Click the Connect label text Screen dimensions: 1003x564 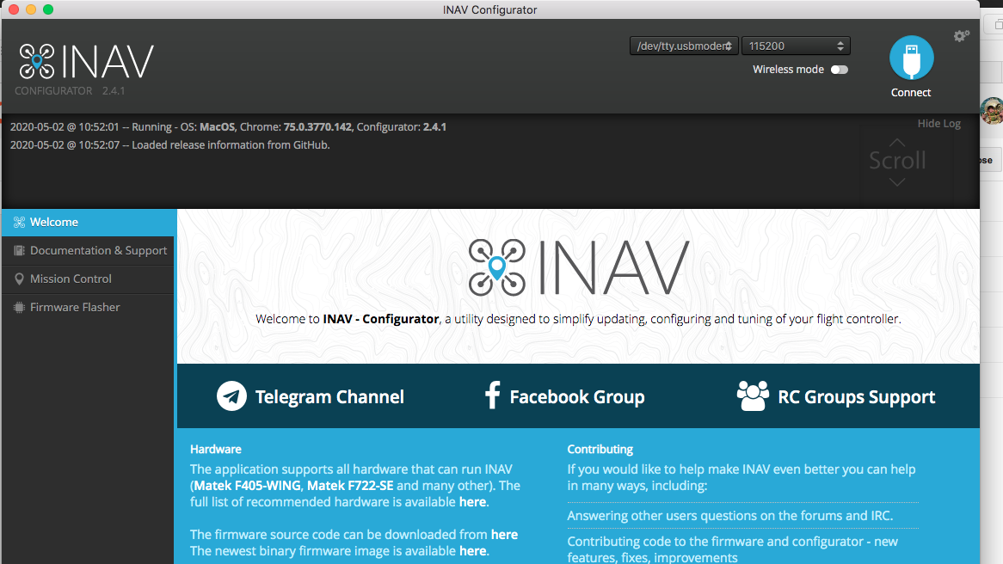pyautogui.click(x=911, y=93)
